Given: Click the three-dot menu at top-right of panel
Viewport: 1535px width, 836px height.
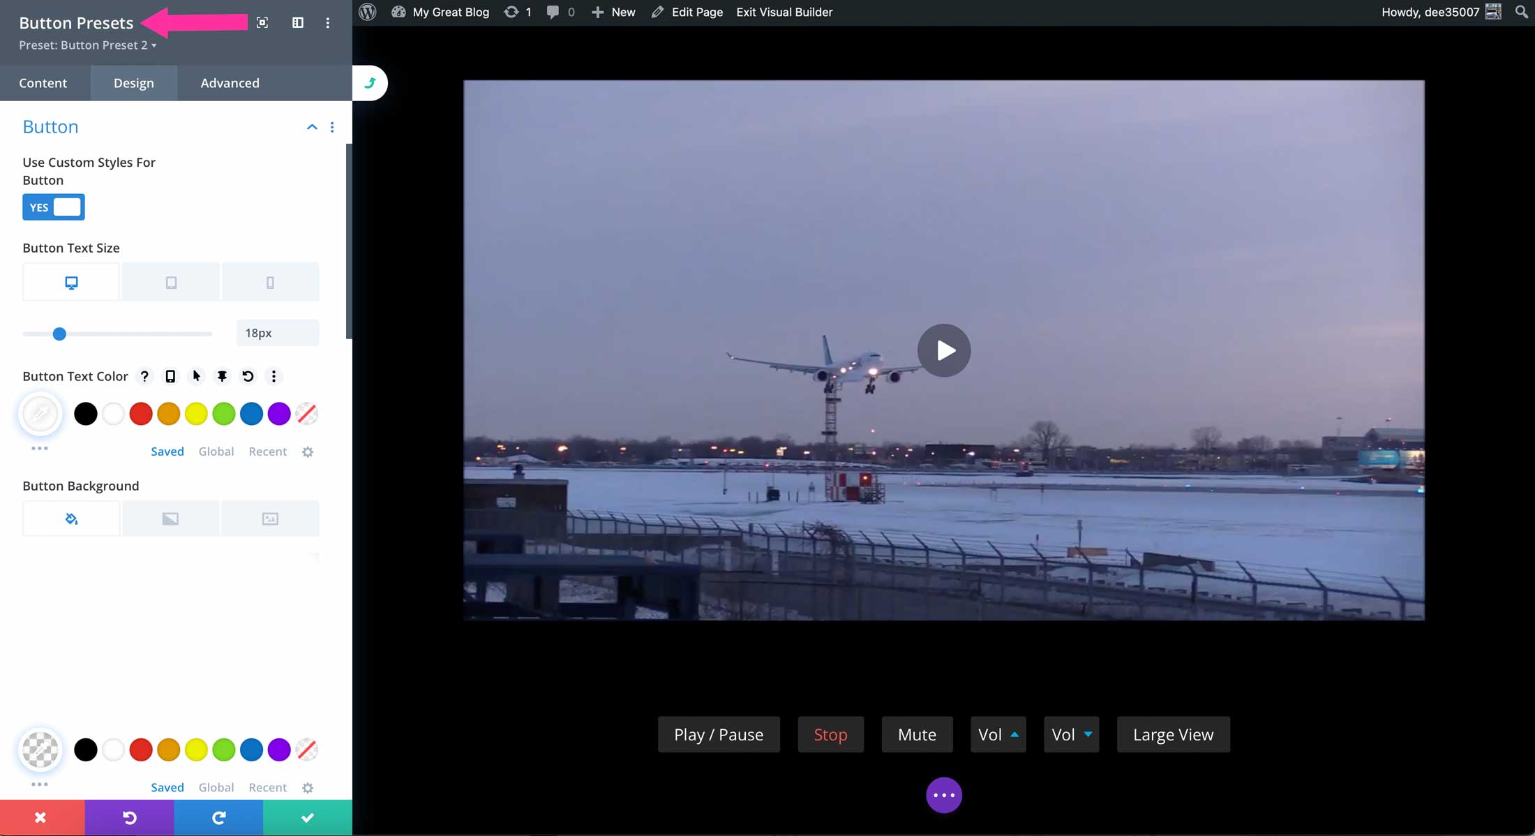Looking at the screenshot, I should tap(328, 22).
